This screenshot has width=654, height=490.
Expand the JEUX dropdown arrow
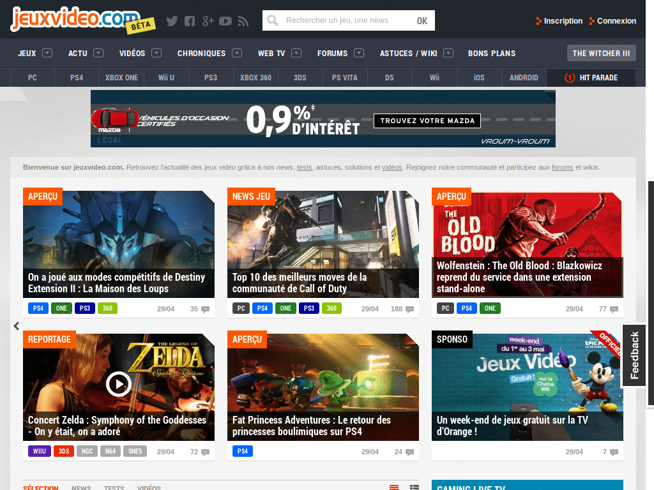click(x=47, y=53)
